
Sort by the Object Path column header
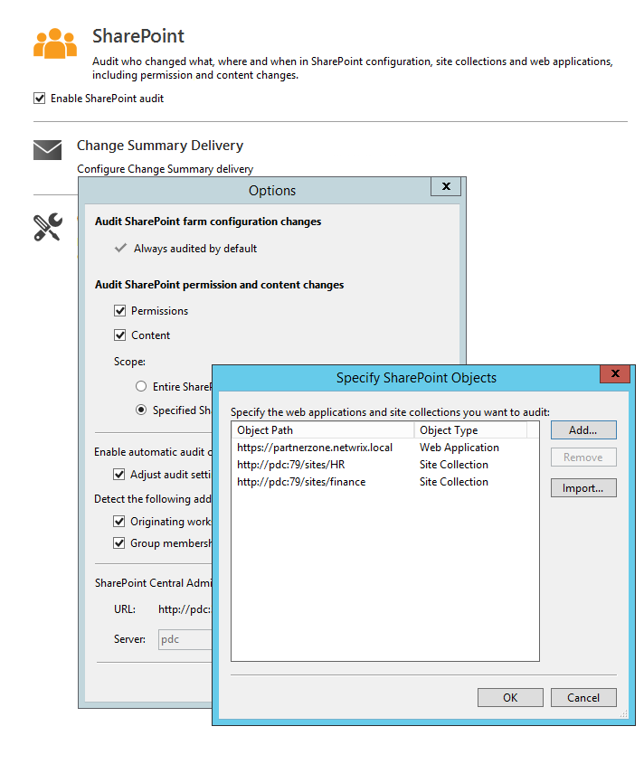[323, 430]
